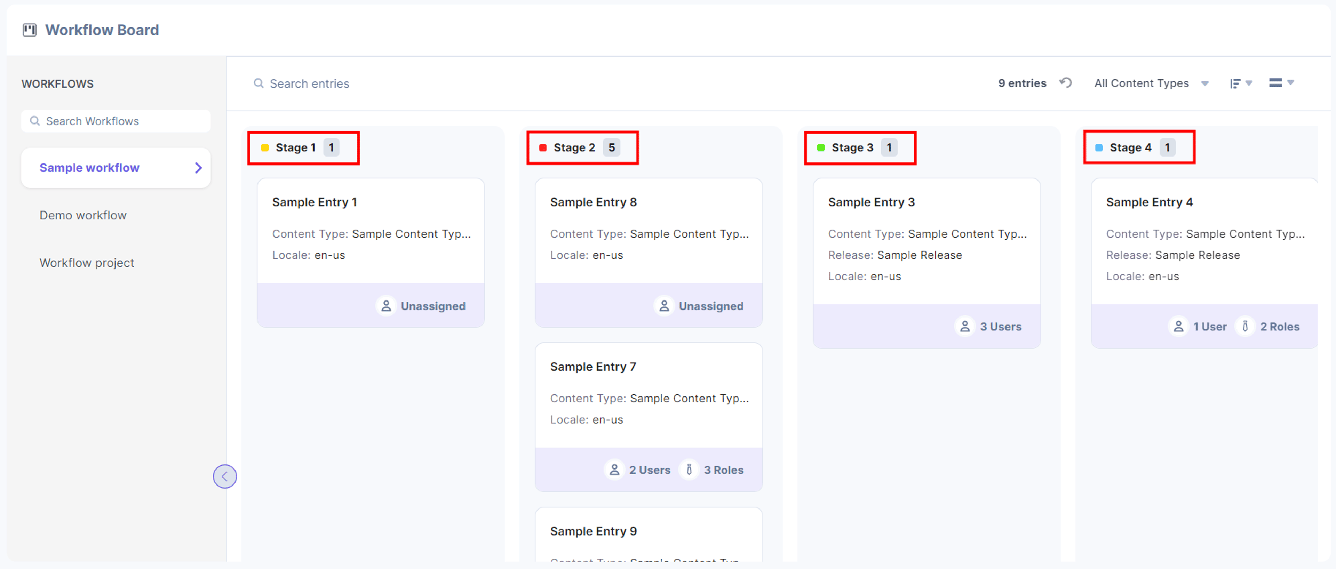Open Sample Entry 4 card title

[x=1149, y=202]
